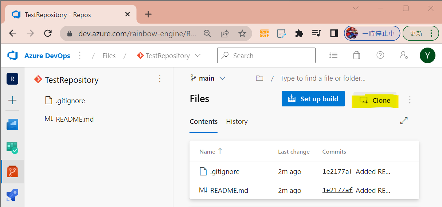Screen dimensions: 442x207
Task: Open the Overview hub icon in sidebar
Action: tap(12, 124)
